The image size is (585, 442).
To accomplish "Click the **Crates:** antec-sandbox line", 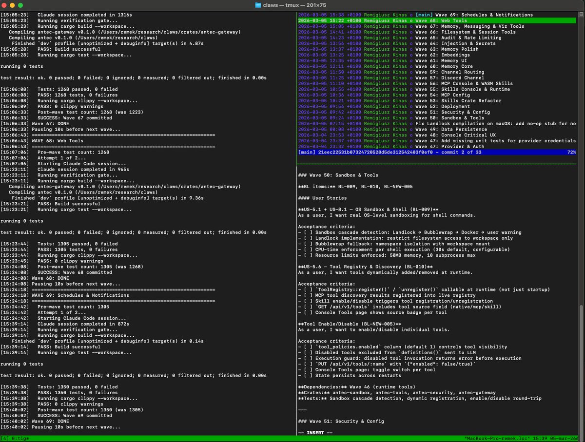I will tap(397, 393).
